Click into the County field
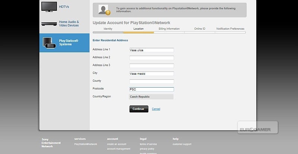This screenshot has width=298, height=154. click(152, 81)
